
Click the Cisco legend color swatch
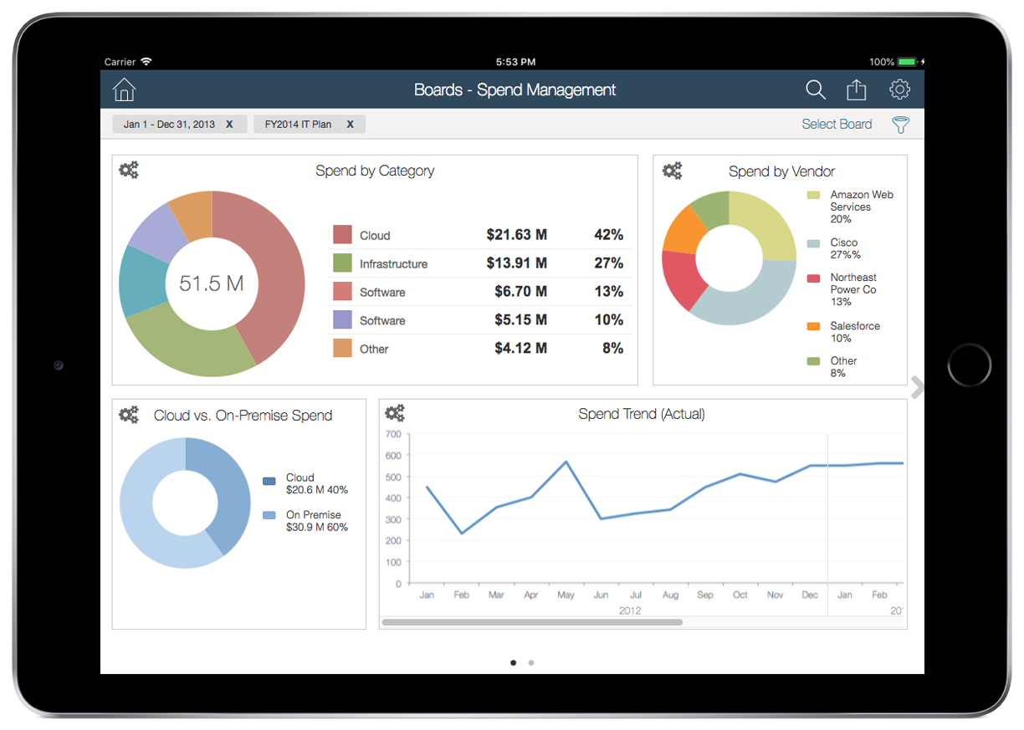pos(813,243)
